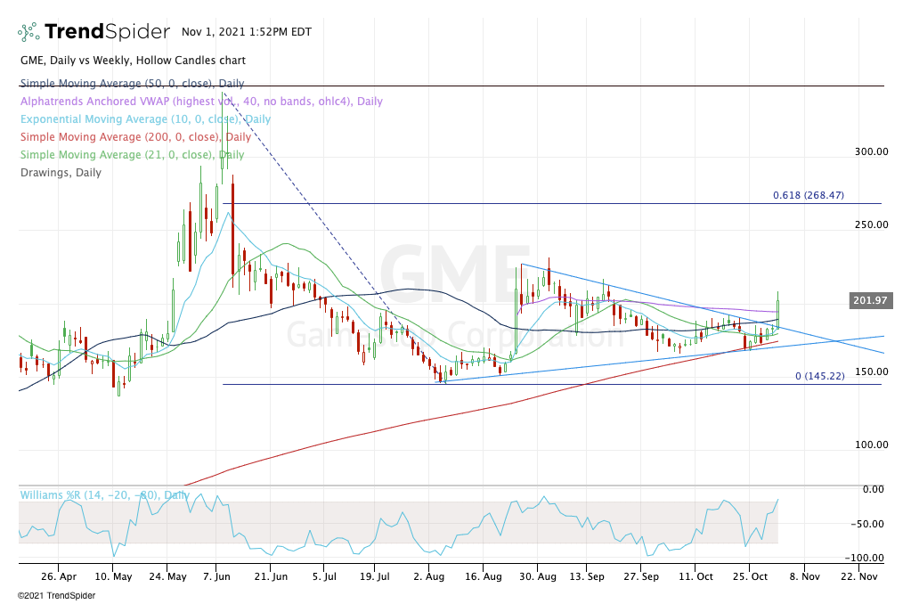
Task: Click the '19. Jul' date axis label
Action: (x=374, y=576)
